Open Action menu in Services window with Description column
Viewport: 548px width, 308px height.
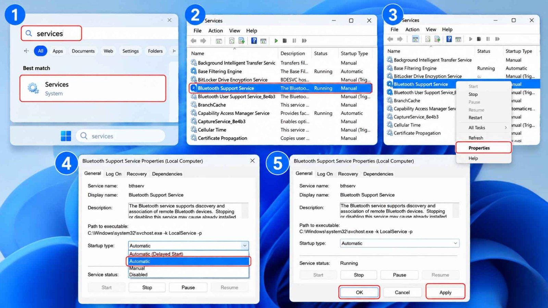(x=215, y=31)
